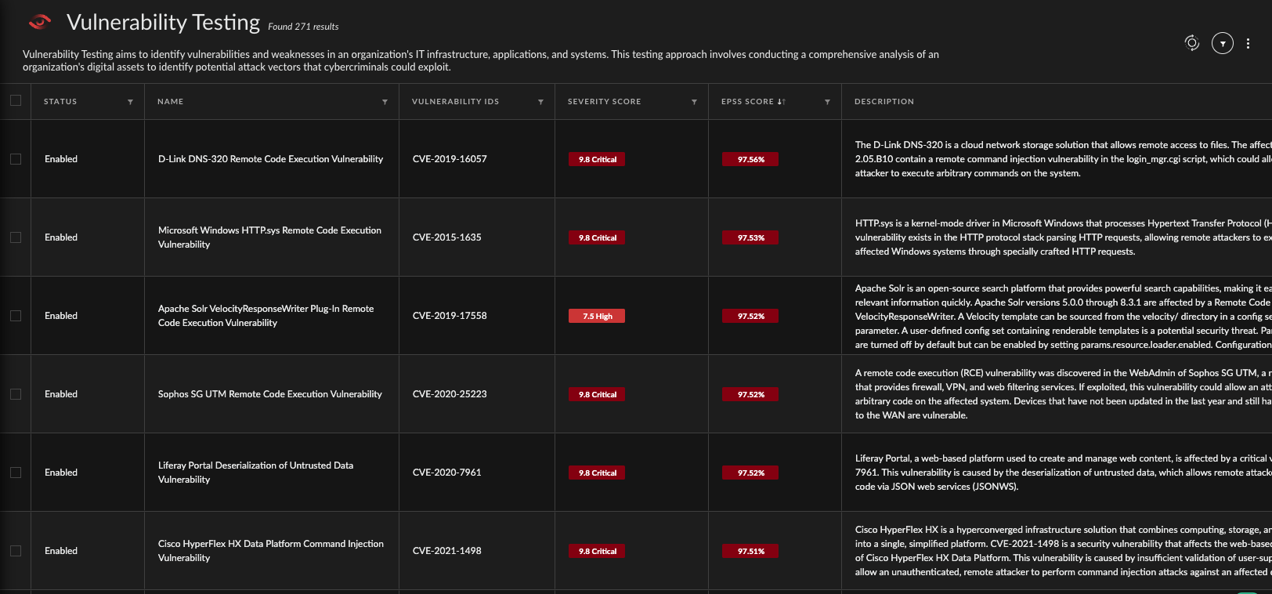Toggle the EPSS Score sort arrow
The image size is (1272, 594).
click(x=781, y=102)
